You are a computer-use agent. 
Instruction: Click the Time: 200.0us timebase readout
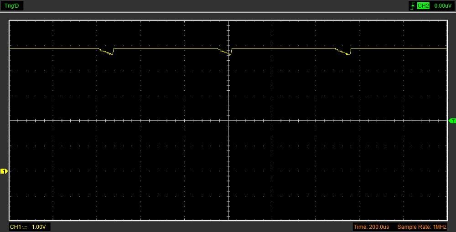point(371,227)
